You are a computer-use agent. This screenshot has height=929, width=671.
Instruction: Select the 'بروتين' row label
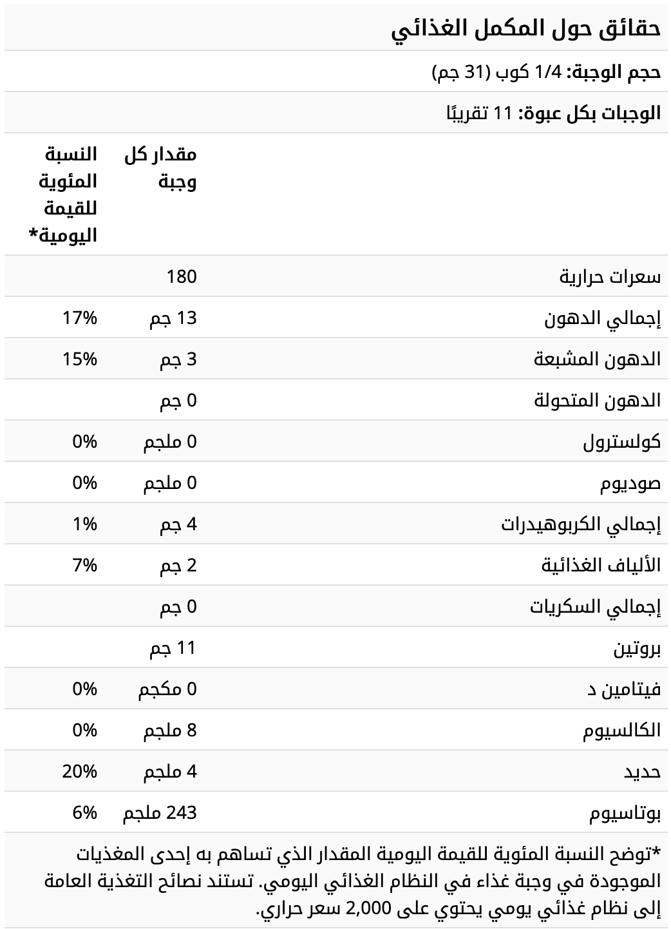(636, 648)
